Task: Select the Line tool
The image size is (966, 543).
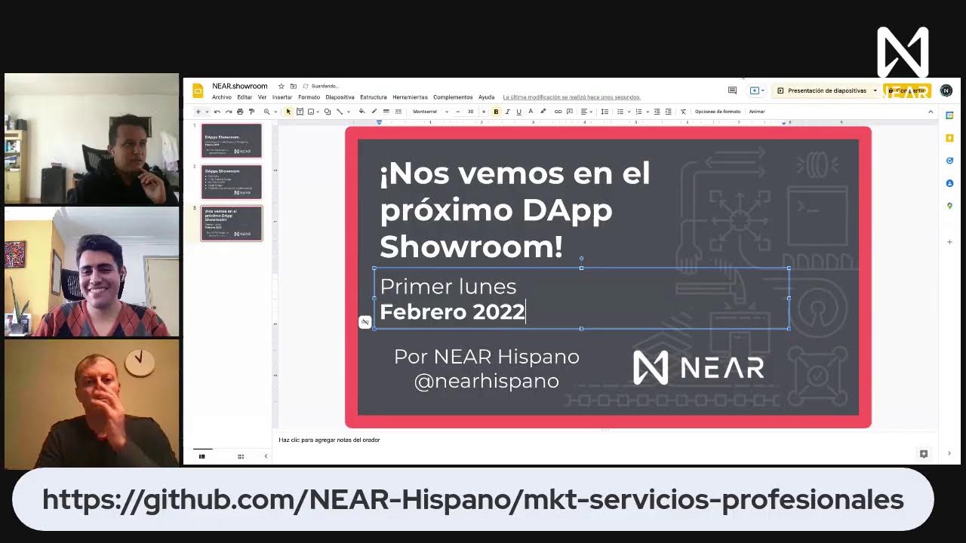Action: (340, 112)
